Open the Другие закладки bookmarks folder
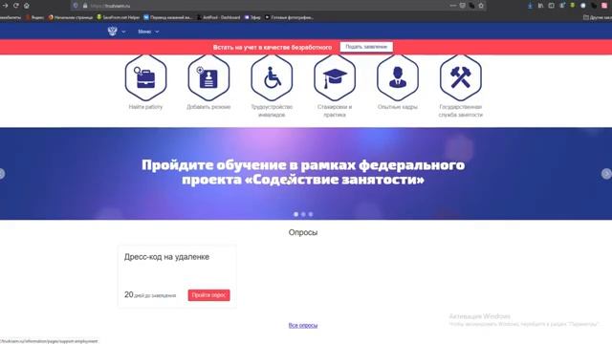 (598, 17)
